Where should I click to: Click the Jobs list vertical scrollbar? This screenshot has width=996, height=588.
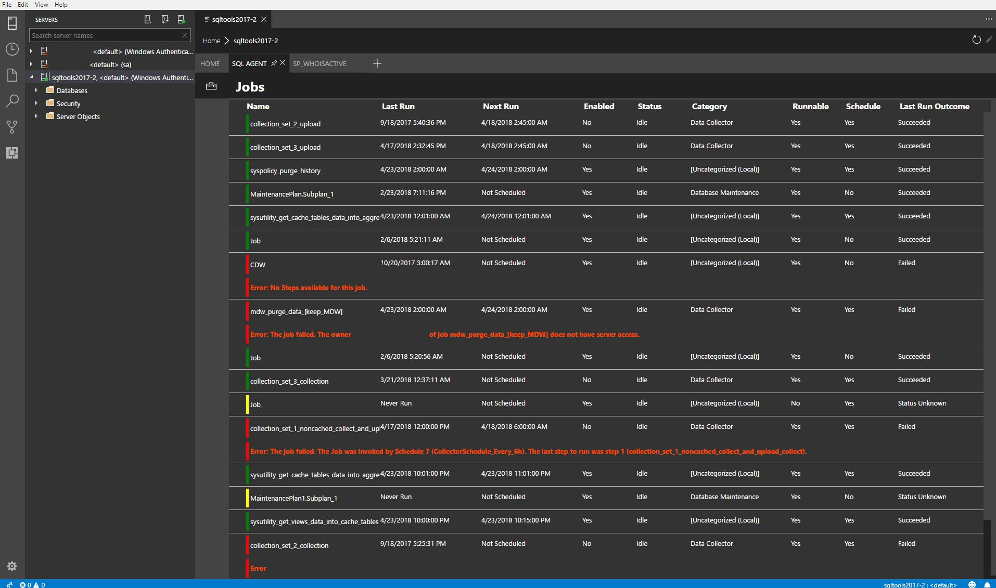coord(987,312)
